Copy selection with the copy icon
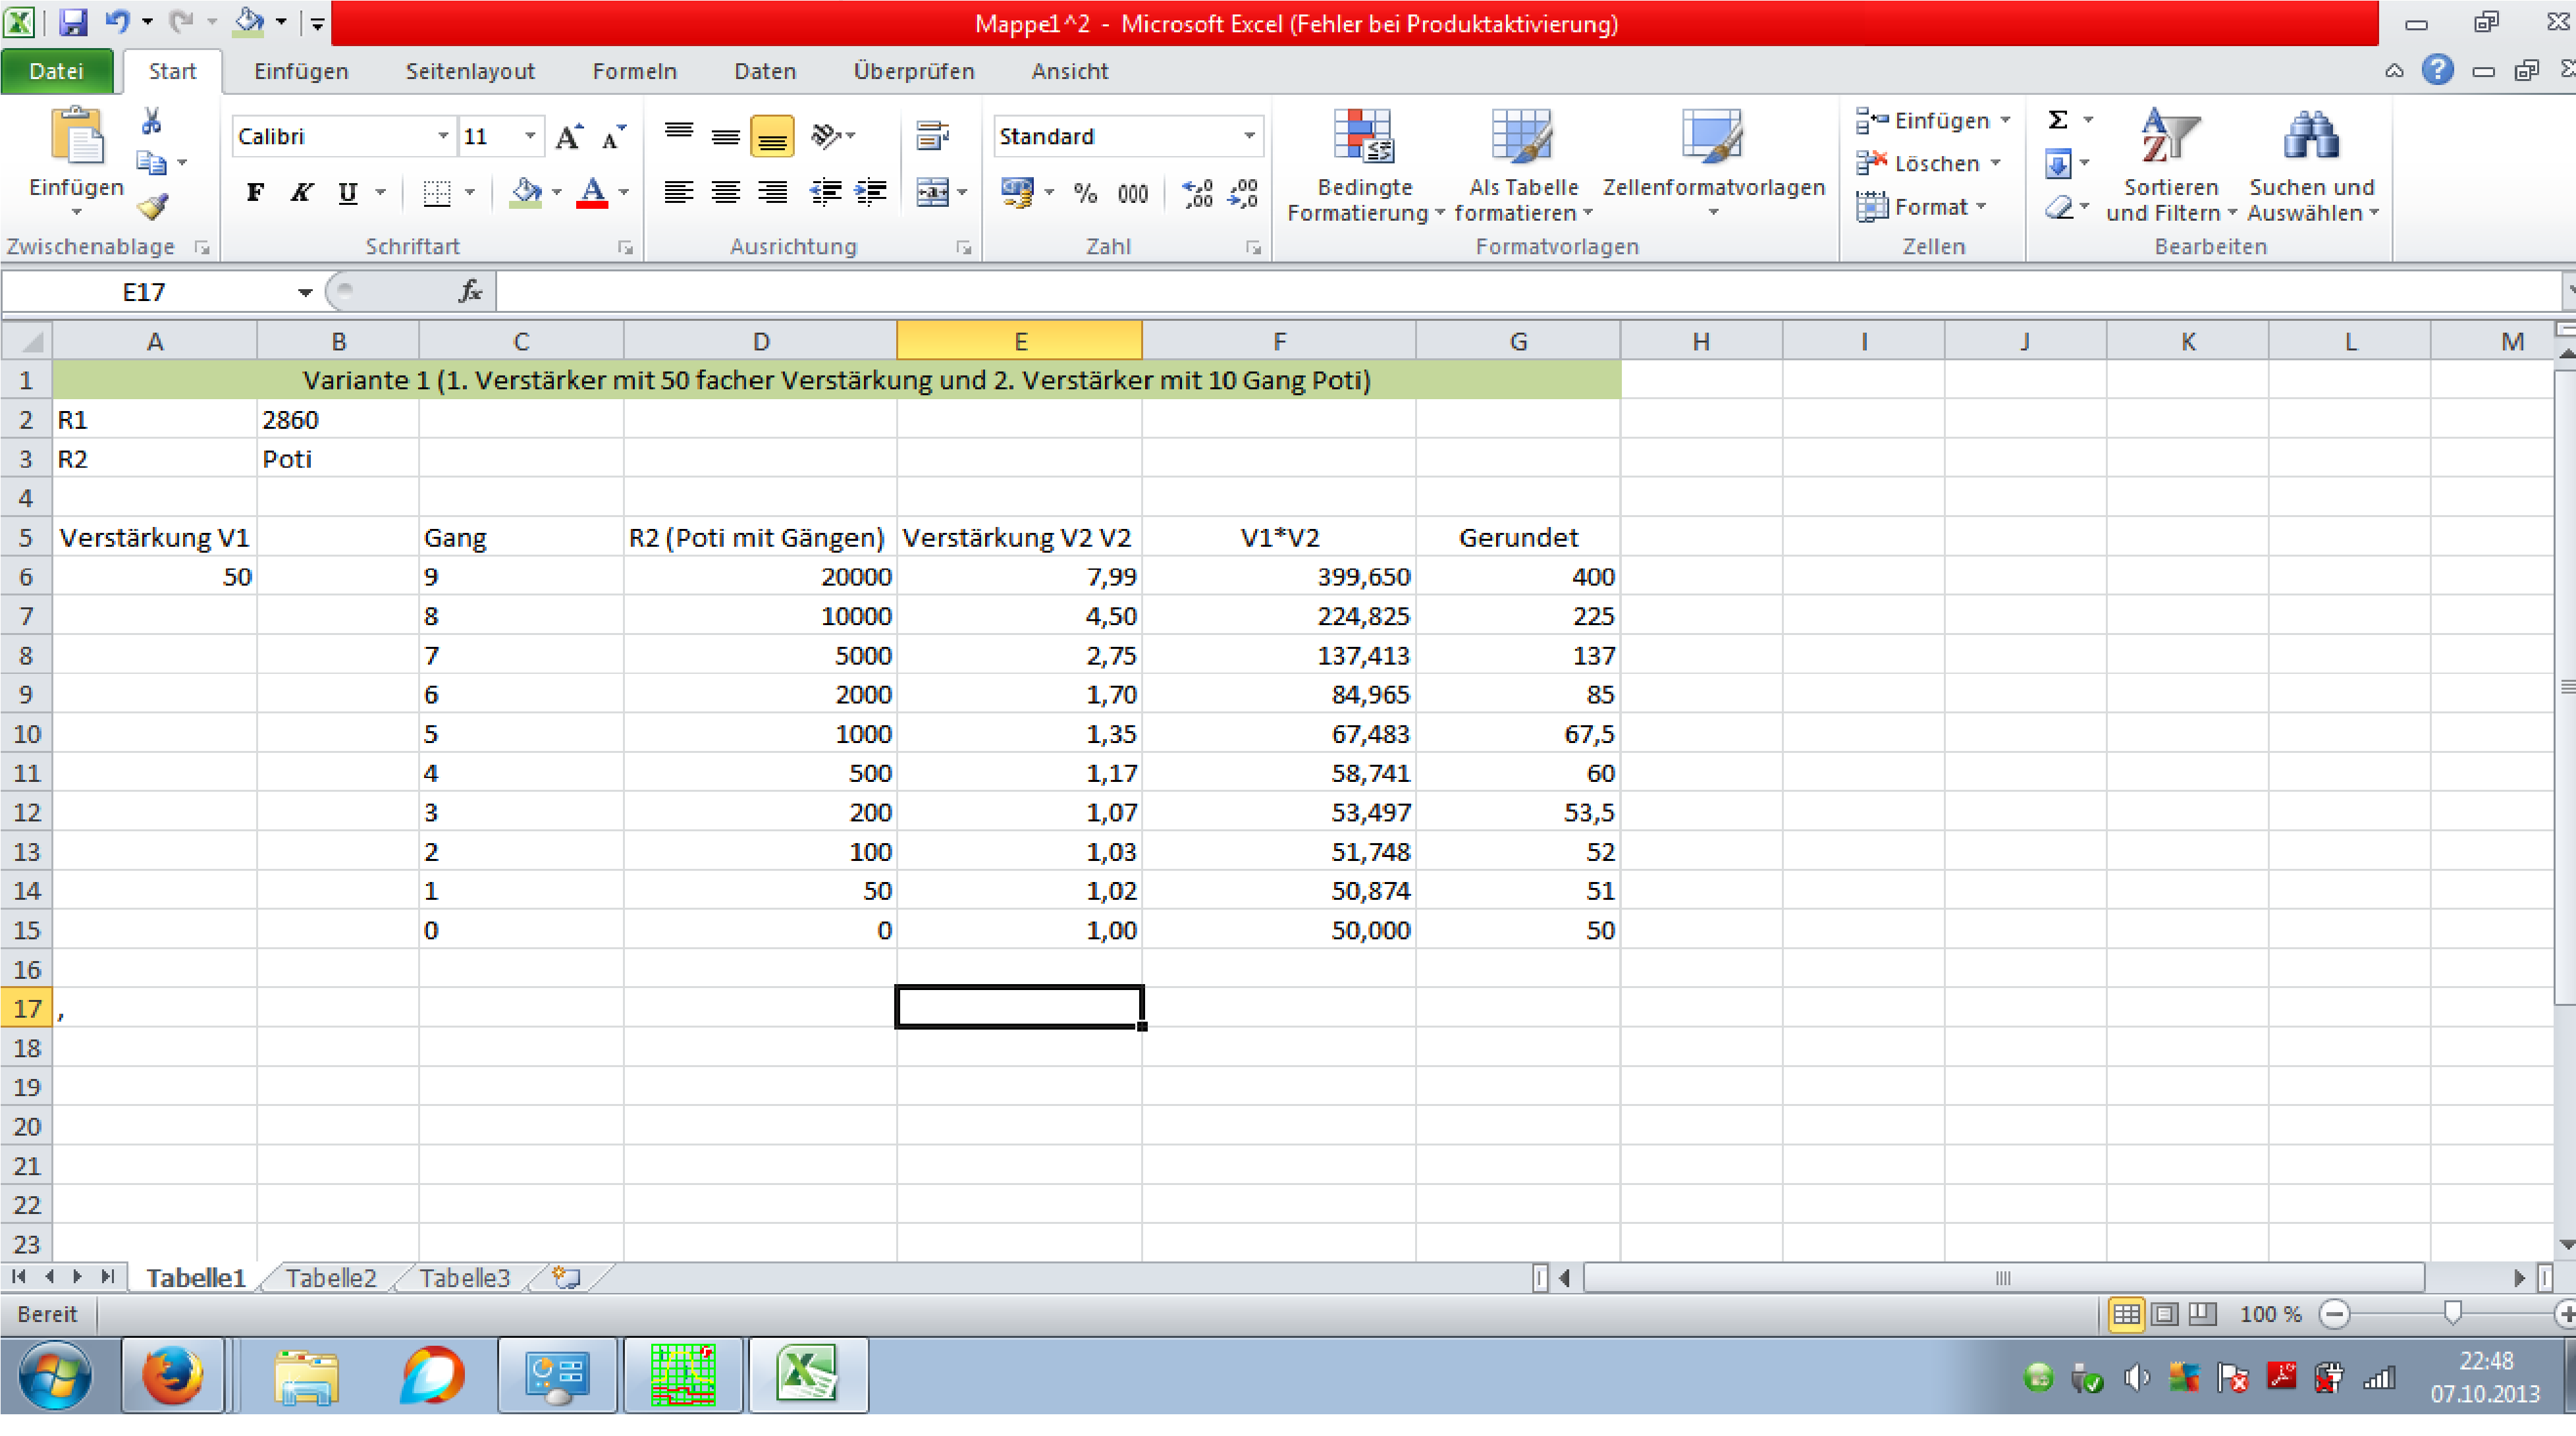The width and height of the screenshot is (2576, 1436). point(151,162)
